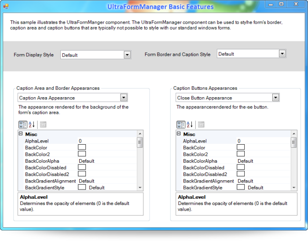Select BackColor swatch in right property grid

click(x=241, y=147)
